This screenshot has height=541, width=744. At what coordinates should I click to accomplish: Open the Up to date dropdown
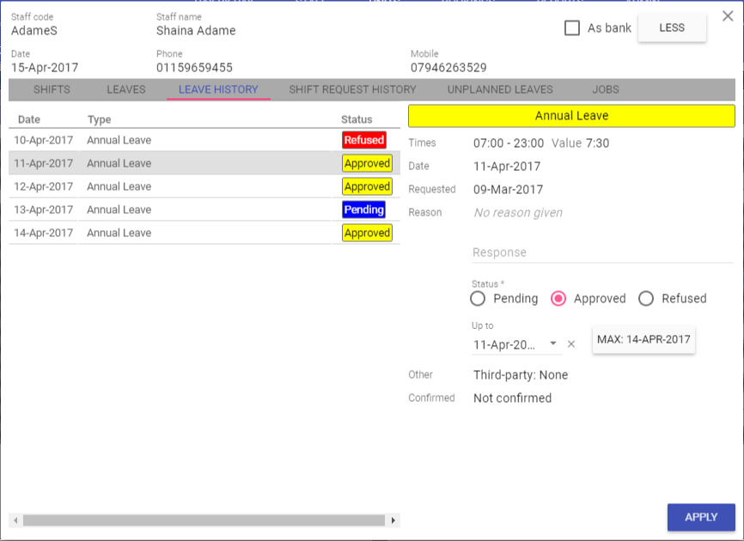(553, 343)
